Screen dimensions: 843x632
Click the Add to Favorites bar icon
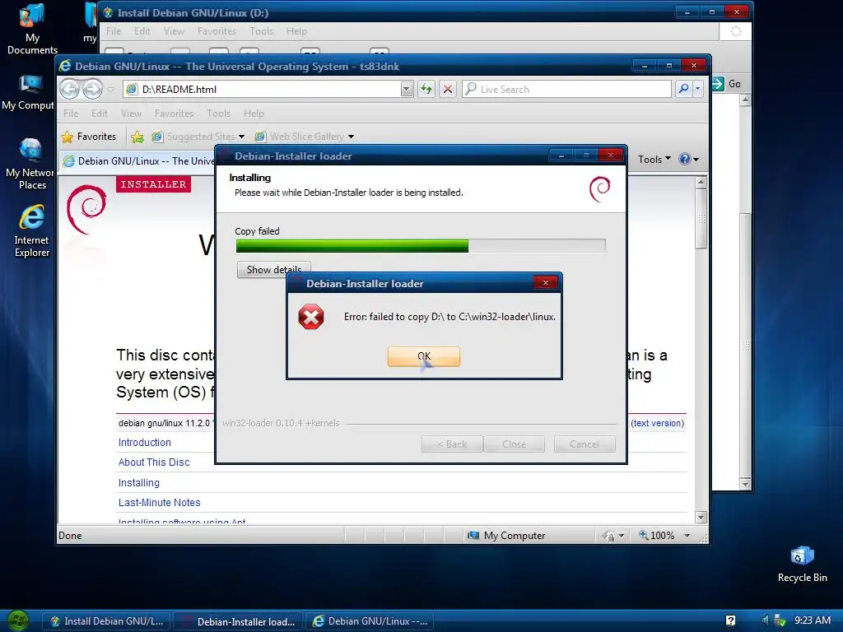[x=137, y=137]
